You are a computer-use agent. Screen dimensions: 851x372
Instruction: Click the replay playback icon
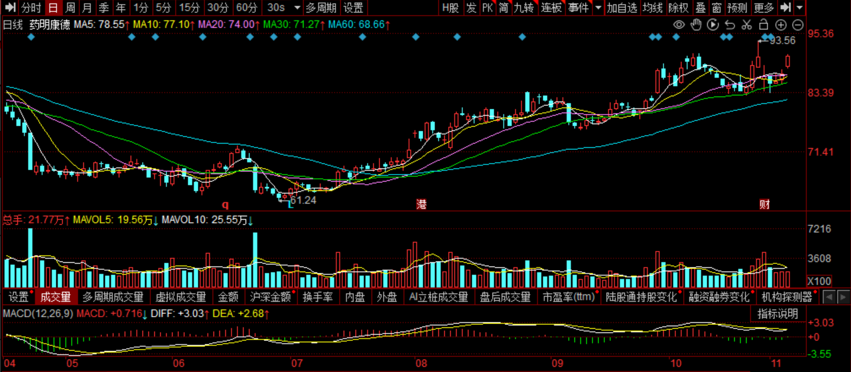[713, 25]
